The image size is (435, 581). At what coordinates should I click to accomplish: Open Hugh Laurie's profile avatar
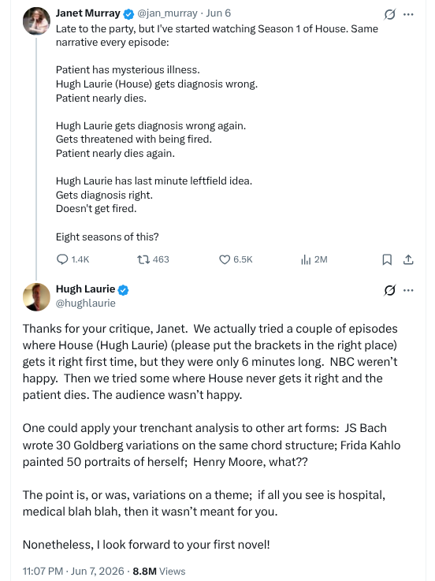coord(36,296)
